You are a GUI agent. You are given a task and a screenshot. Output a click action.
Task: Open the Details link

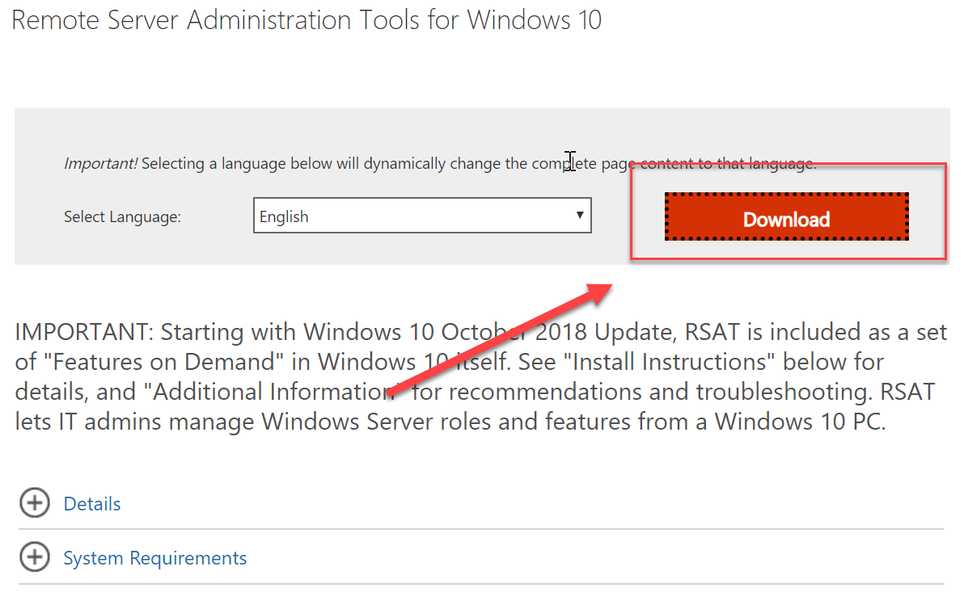pos(92,504)
